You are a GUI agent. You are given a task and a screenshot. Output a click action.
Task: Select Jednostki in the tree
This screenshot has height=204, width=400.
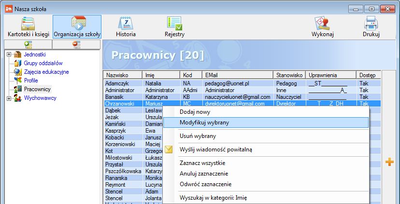[35, 54]
